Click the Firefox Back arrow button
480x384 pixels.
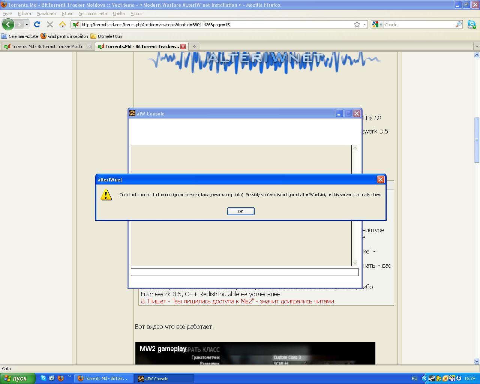click(8, 24)
